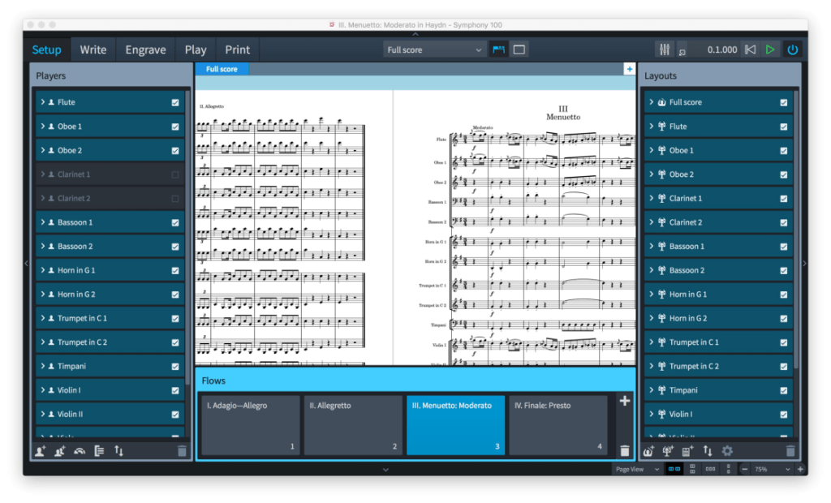
Task: Add a section player
Action: 59,451
